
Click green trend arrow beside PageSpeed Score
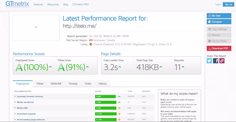[50, 67]
